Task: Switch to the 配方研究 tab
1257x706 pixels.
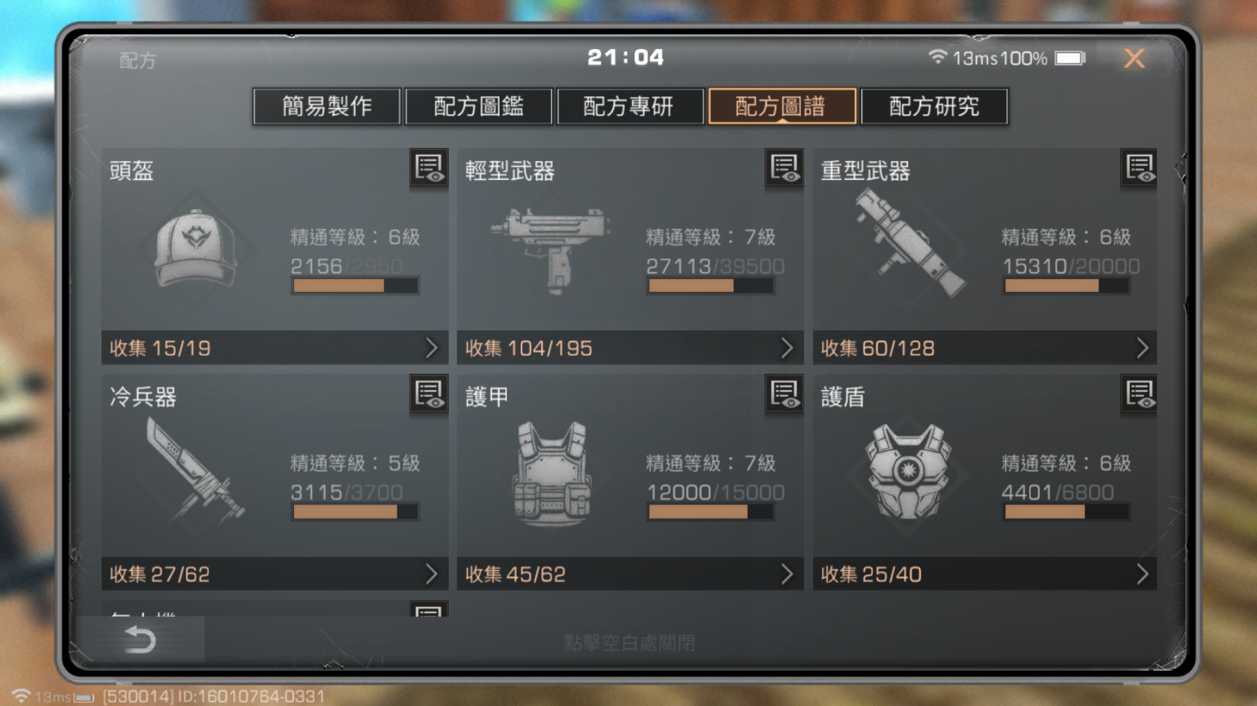Action: 934,106
